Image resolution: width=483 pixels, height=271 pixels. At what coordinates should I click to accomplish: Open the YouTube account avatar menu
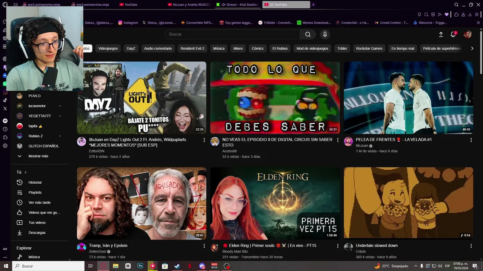coord(468,34)
